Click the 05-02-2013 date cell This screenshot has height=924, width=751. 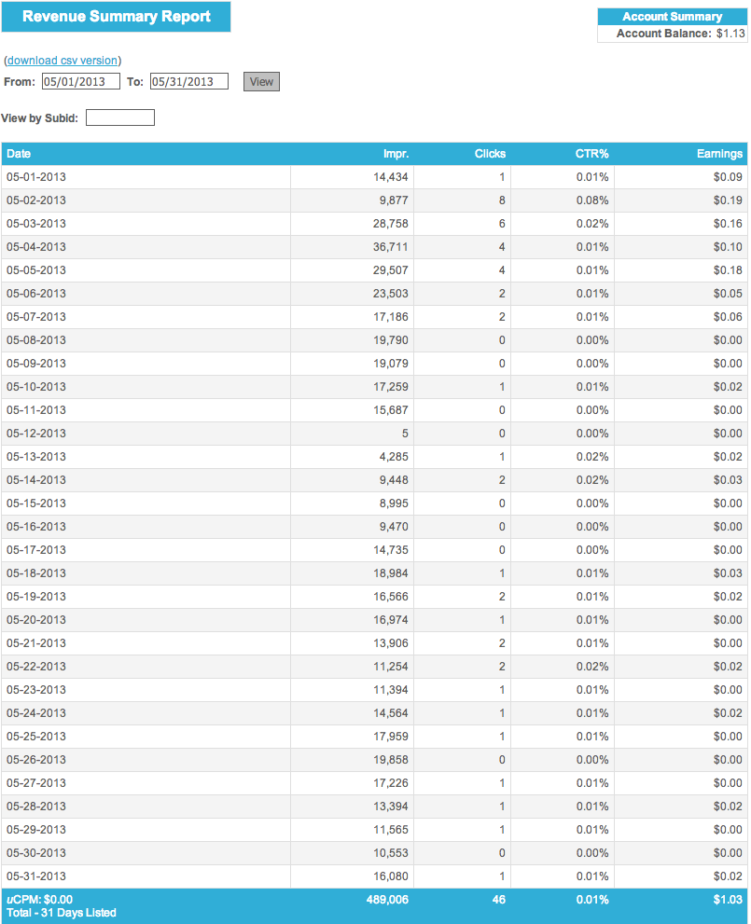(36, 200)
